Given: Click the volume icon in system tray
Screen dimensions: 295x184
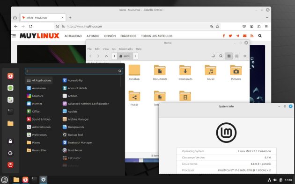Looking at the screenshot, I should [x=275, y=180].
